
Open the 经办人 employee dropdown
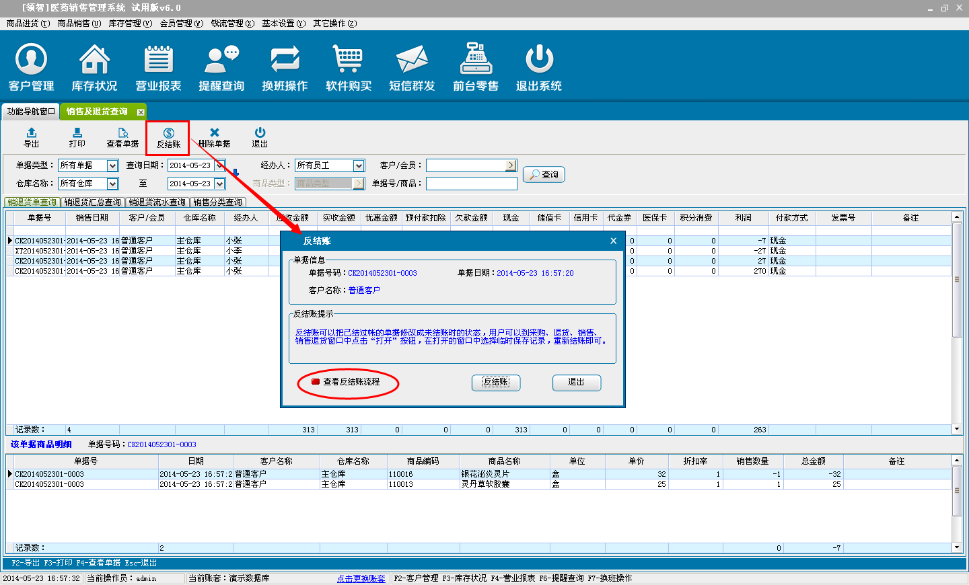point(359,165)
